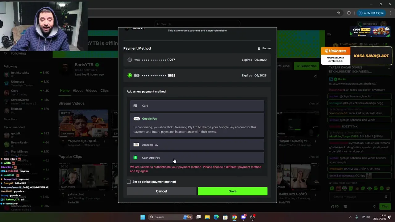Open the emoji picker in chat input
Screen dimensions: 395x222
tap(386, 197)
